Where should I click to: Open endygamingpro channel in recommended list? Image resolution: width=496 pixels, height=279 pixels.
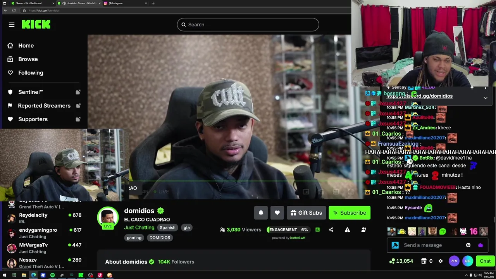point(44,233)
